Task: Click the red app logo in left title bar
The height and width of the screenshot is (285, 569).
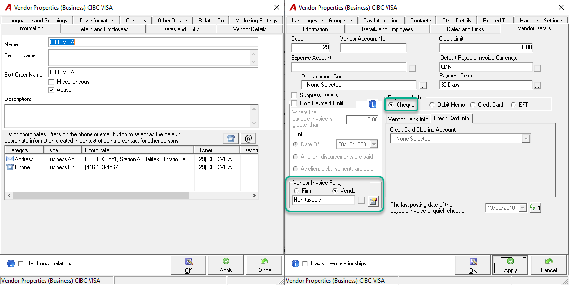Action: click(x=8, y=7)
